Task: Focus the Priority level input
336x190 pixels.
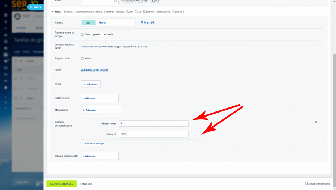Action: click(x=154, y=123)
